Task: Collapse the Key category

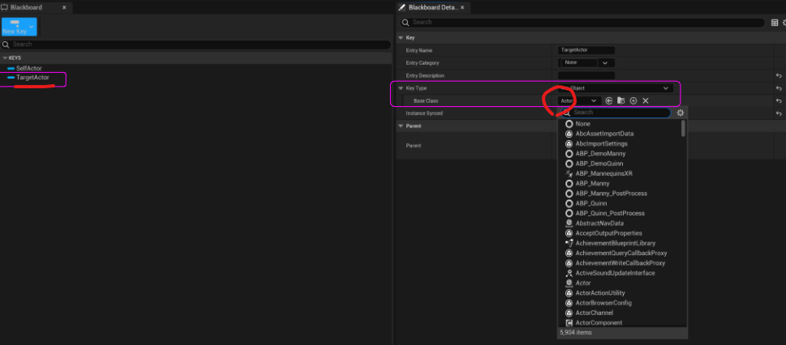Action: coord(401,37)
